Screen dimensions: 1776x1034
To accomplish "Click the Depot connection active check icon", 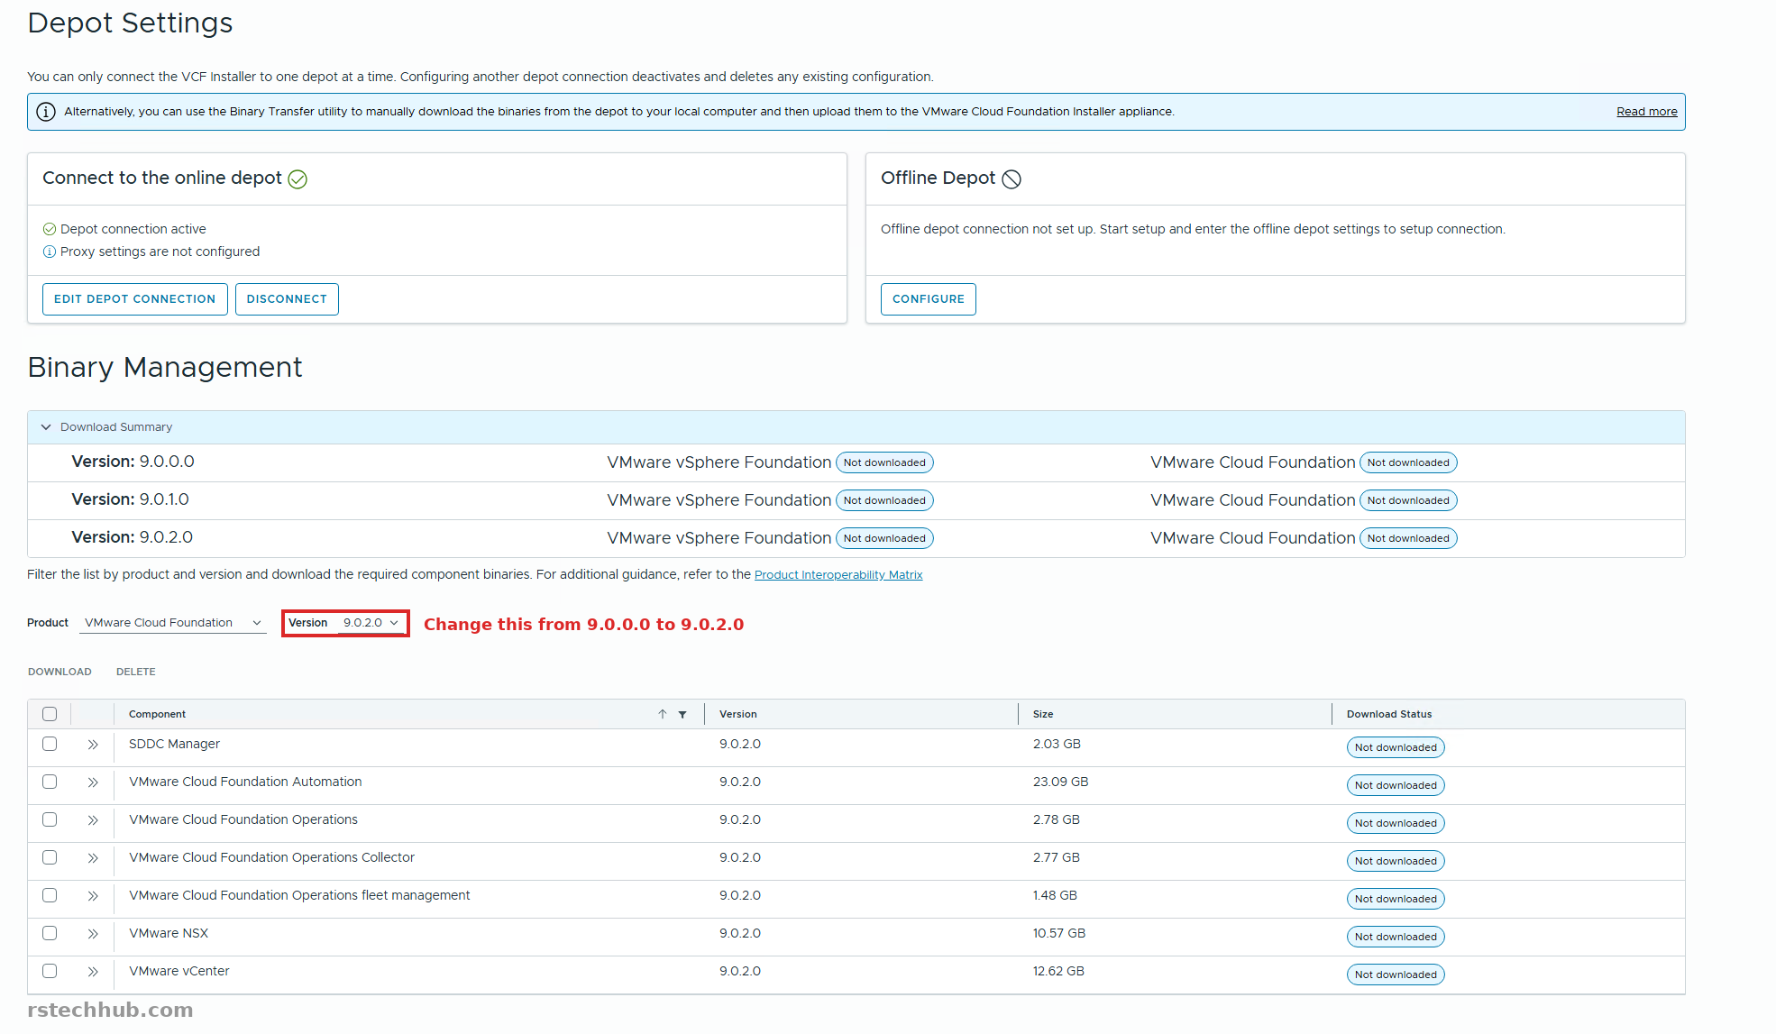I will coord(50,229).
